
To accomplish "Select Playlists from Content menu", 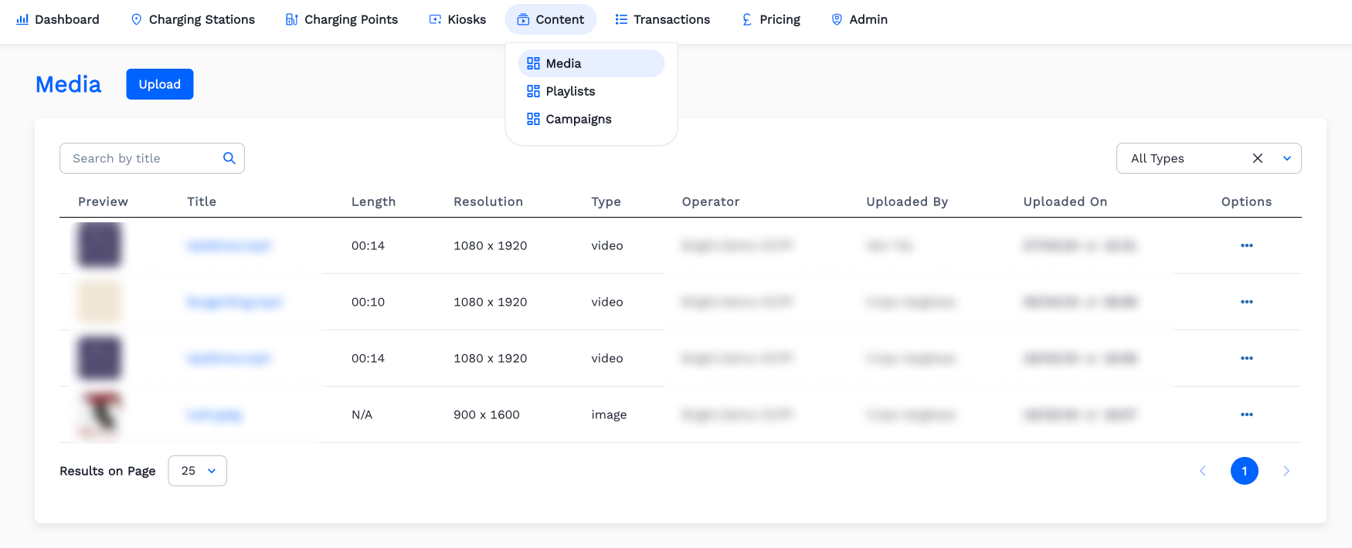I will coord(570,91).
